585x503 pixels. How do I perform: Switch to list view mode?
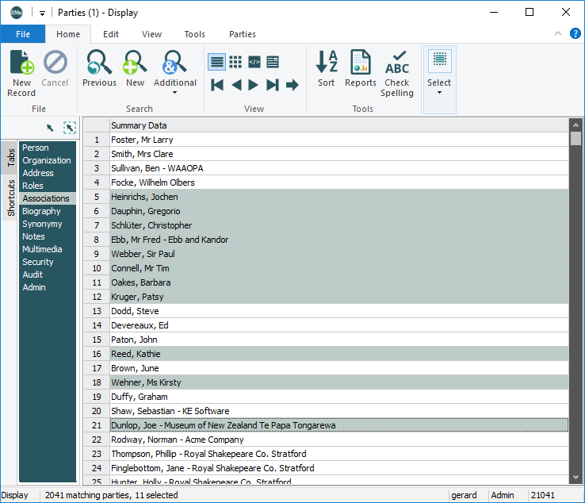click(216, 61)
